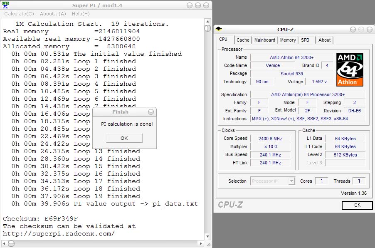Click the scroll up arrow in Super PI

[x=207, y=21]
